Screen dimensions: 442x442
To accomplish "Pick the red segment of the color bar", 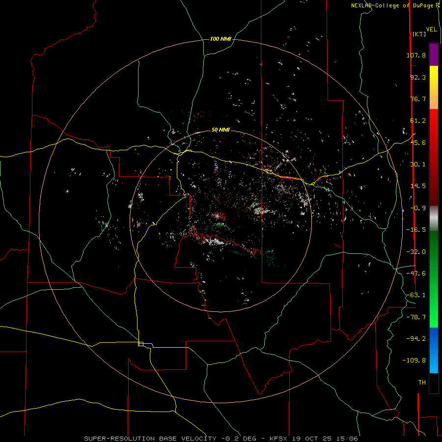I will pyautogui.click(x=434, y=157).
